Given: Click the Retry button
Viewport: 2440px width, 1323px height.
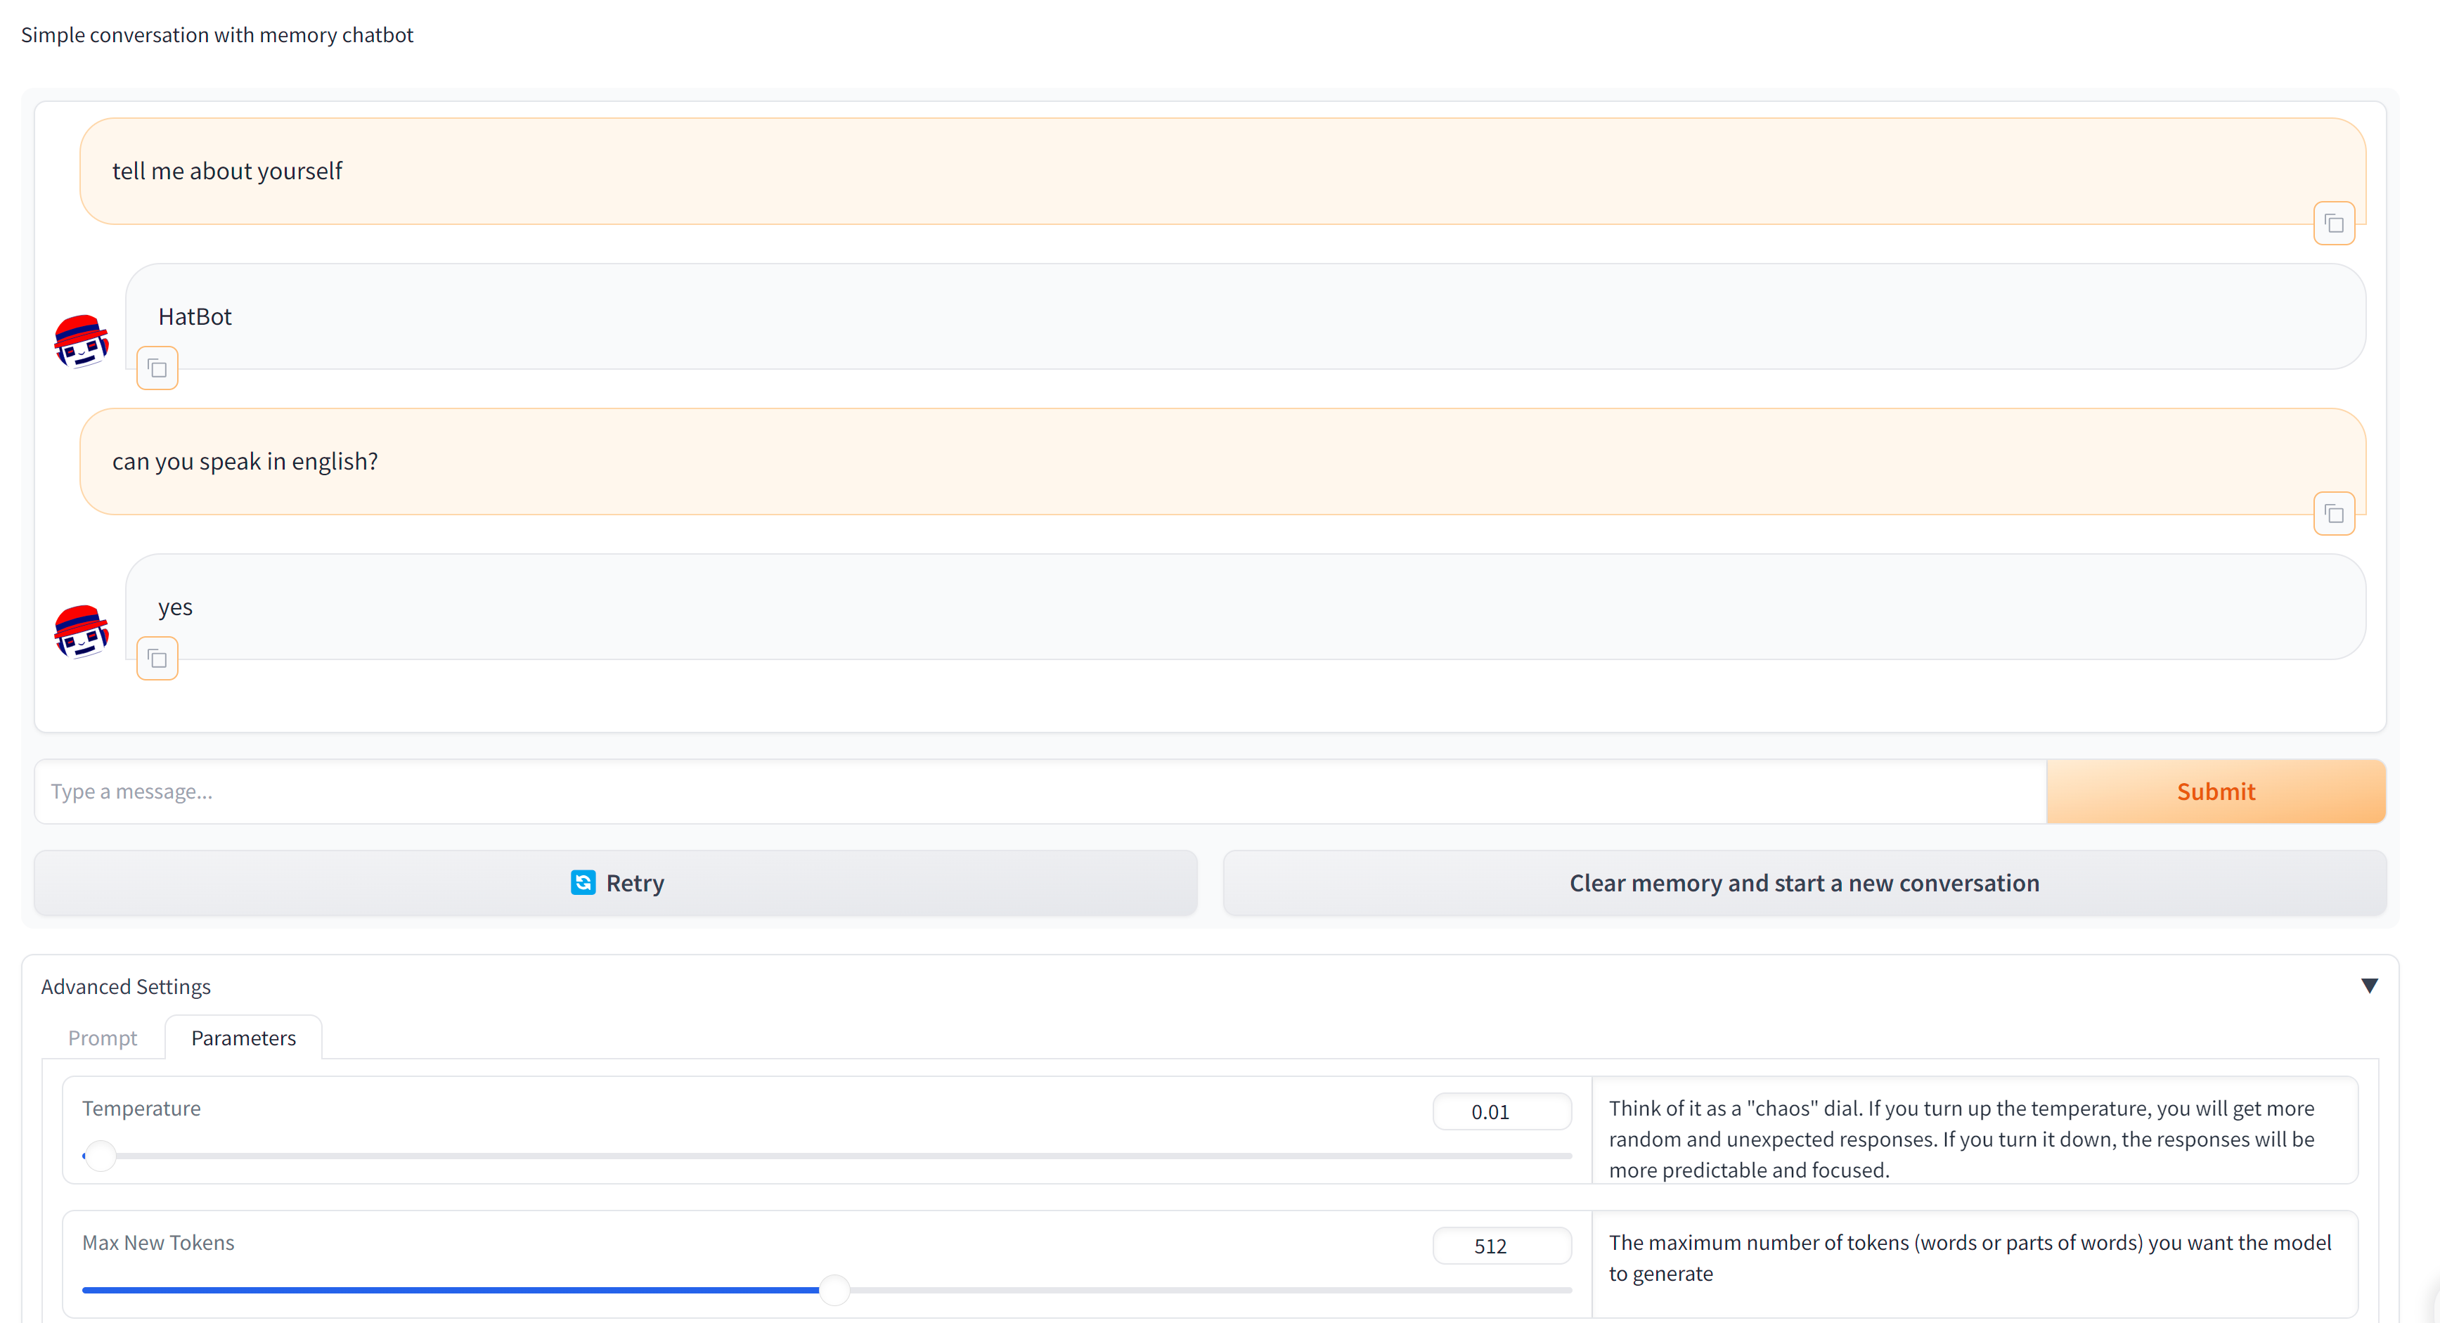Looking at the screenshot, I should click(x=616, y=883).
